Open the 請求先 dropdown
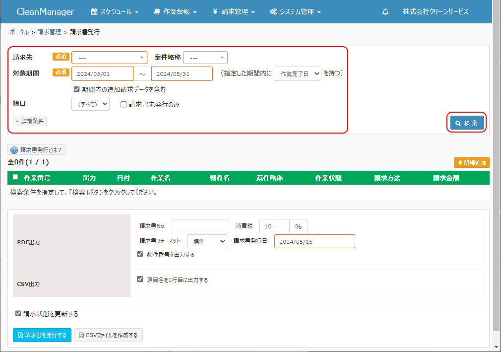Viewport: 501px width, 352px height. point(110,58)
